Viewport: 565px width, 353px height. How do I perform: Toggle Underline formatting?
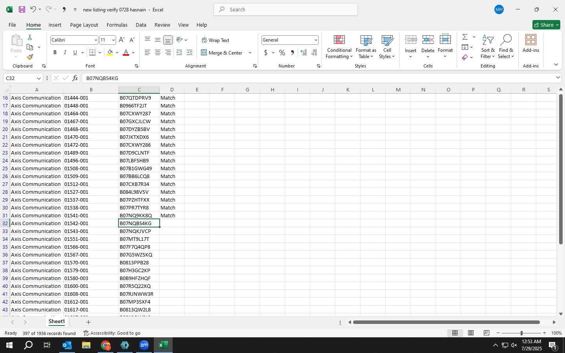[x=75, y=53]
